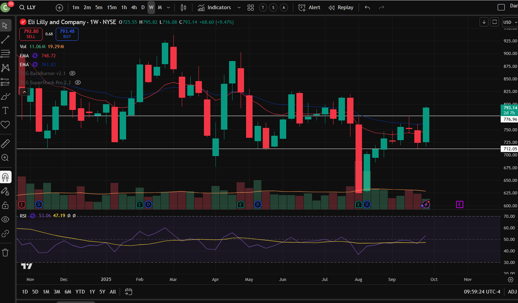Select the Text annotation tool
The height and width of the screenshot is (303, 518).
(x=6, y=110)
